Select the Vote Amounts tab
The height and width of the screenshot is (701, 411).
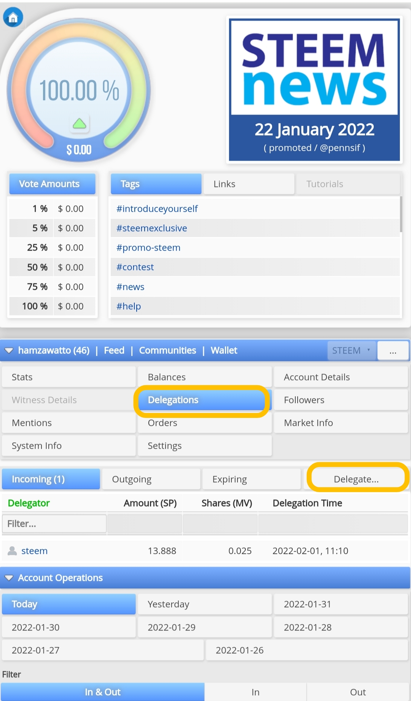pyautogui.click(x=53, y=184)
